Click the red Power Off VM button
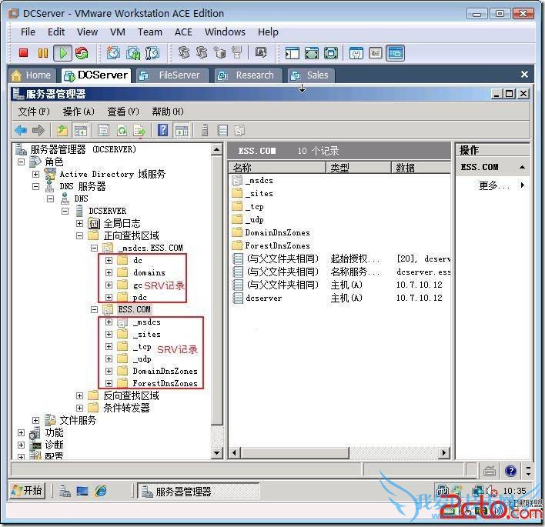Screen dimensions: 545x527 [23, 53]
